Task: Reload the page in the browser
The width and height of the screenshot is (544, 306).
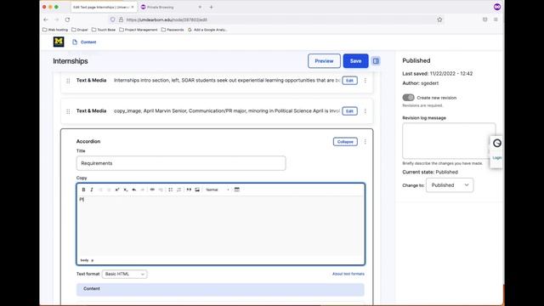Action: coord(67,20)
